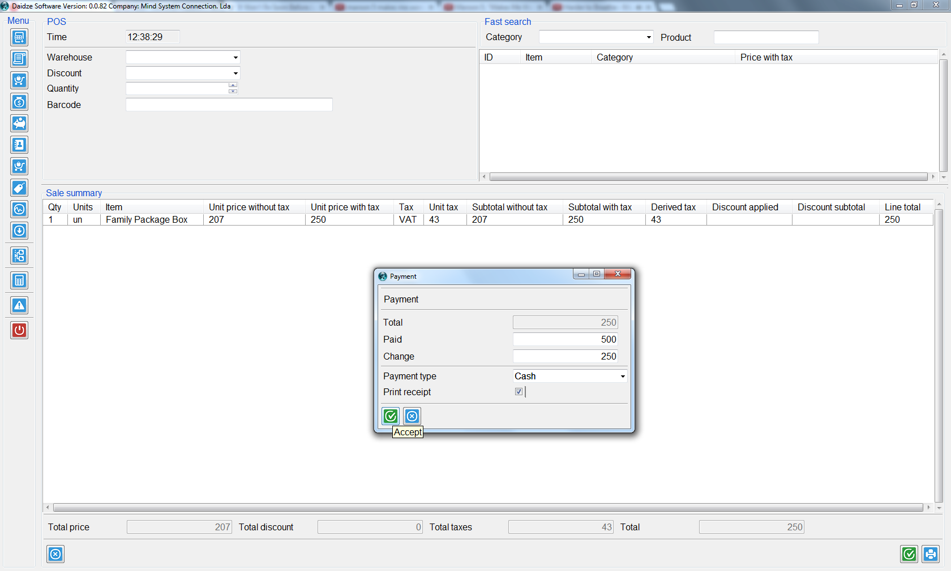Viewport: 951px width, 571px height.
Task: Expand the Discount dropdown
Action: tap(235, 73)
